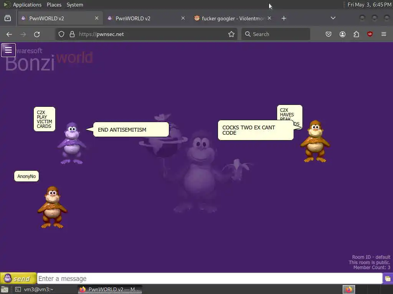Image resolution: width=393 pixels, height=294 pixels.
Task: Open the tracking protection shield icon
Action: (x=61, y=34)
